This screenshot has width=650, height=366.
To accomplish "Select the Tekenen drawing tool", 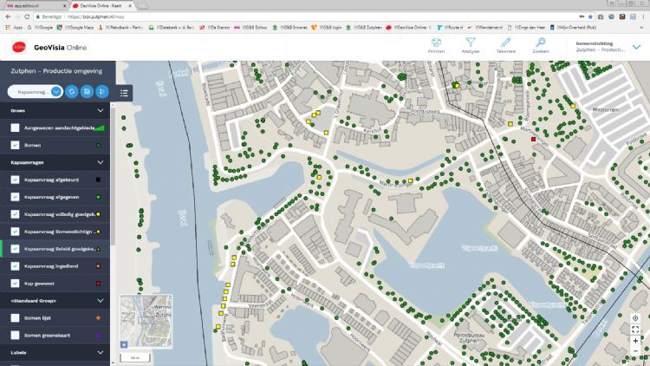I will [x=505, y=45].
